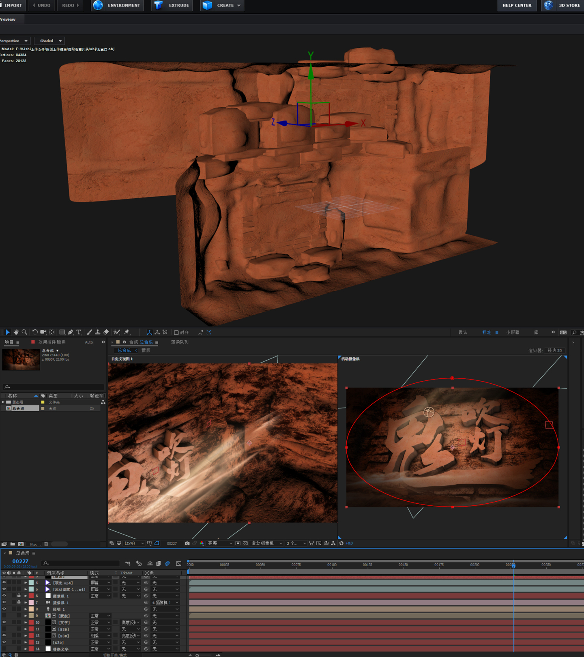Open the Perspective view dropdown
The image size is (584, 657).
pyautogui.click(x=14, y=41)
